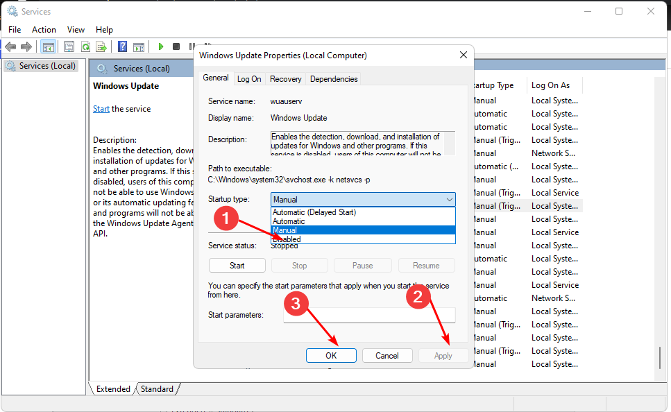Viewport: 671px width, 412px height.
Task: Click the green Start Service toolbar icon
Action: (x=161, y=46)
